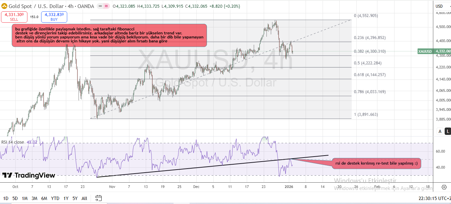Select the All time range
The width and height of the screenshot is (451, 204).
(84, 198)
